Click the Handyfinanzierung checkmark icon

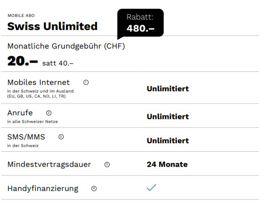click(x=151, y=187)
